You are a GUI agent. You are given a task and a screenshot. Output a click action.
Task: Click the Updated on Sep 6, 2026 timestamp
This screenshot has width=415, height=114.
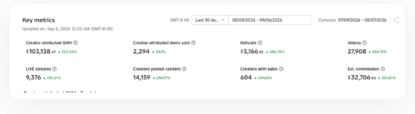pyautogui.click(x=67, y=29)
